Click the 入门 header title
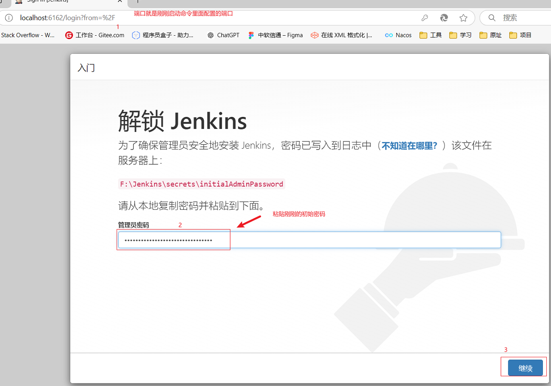This screenshot has width=551, height=386. point(86,67)
